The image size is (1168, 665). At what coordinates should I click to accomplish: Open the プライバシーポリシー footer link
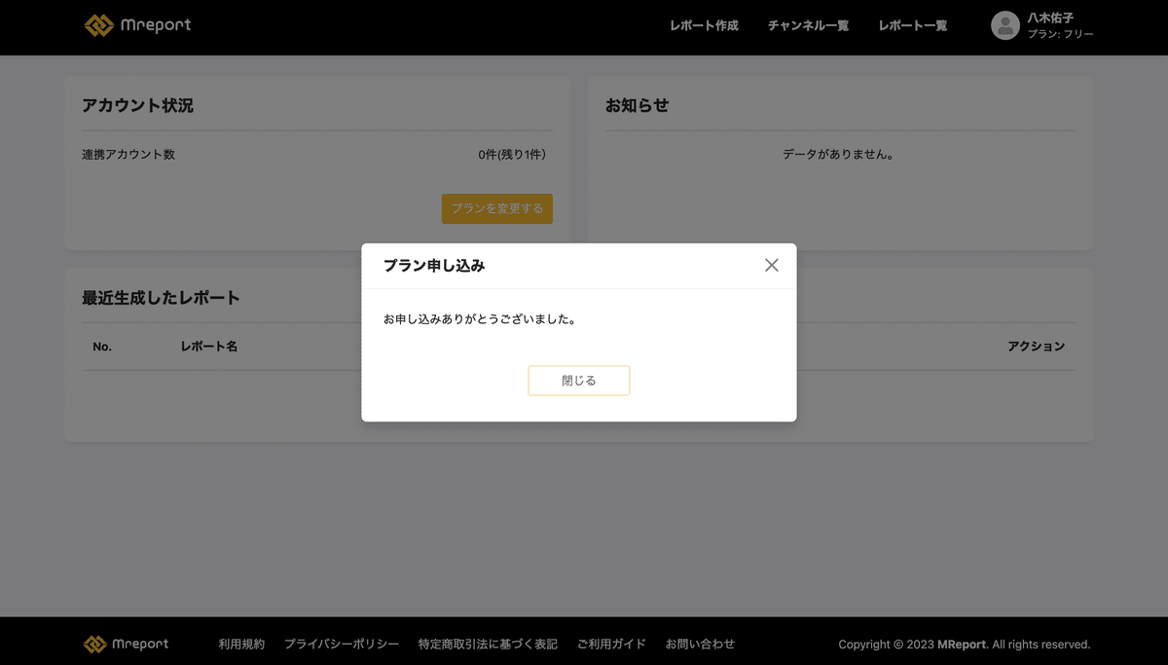coord(342,645)
